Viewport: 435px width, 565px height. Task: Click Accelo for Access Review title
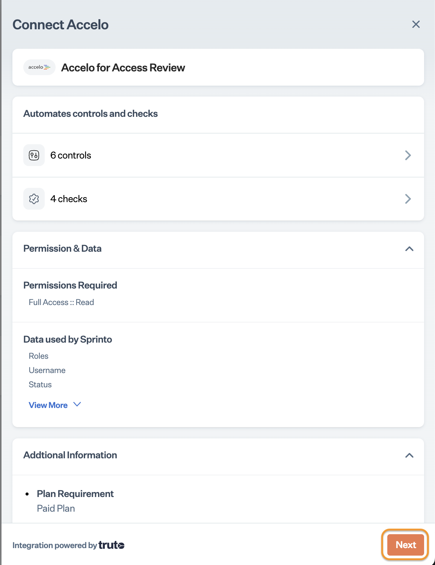[123, 68]
